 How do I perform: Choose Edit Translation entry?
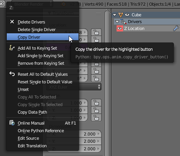point(43,146)
